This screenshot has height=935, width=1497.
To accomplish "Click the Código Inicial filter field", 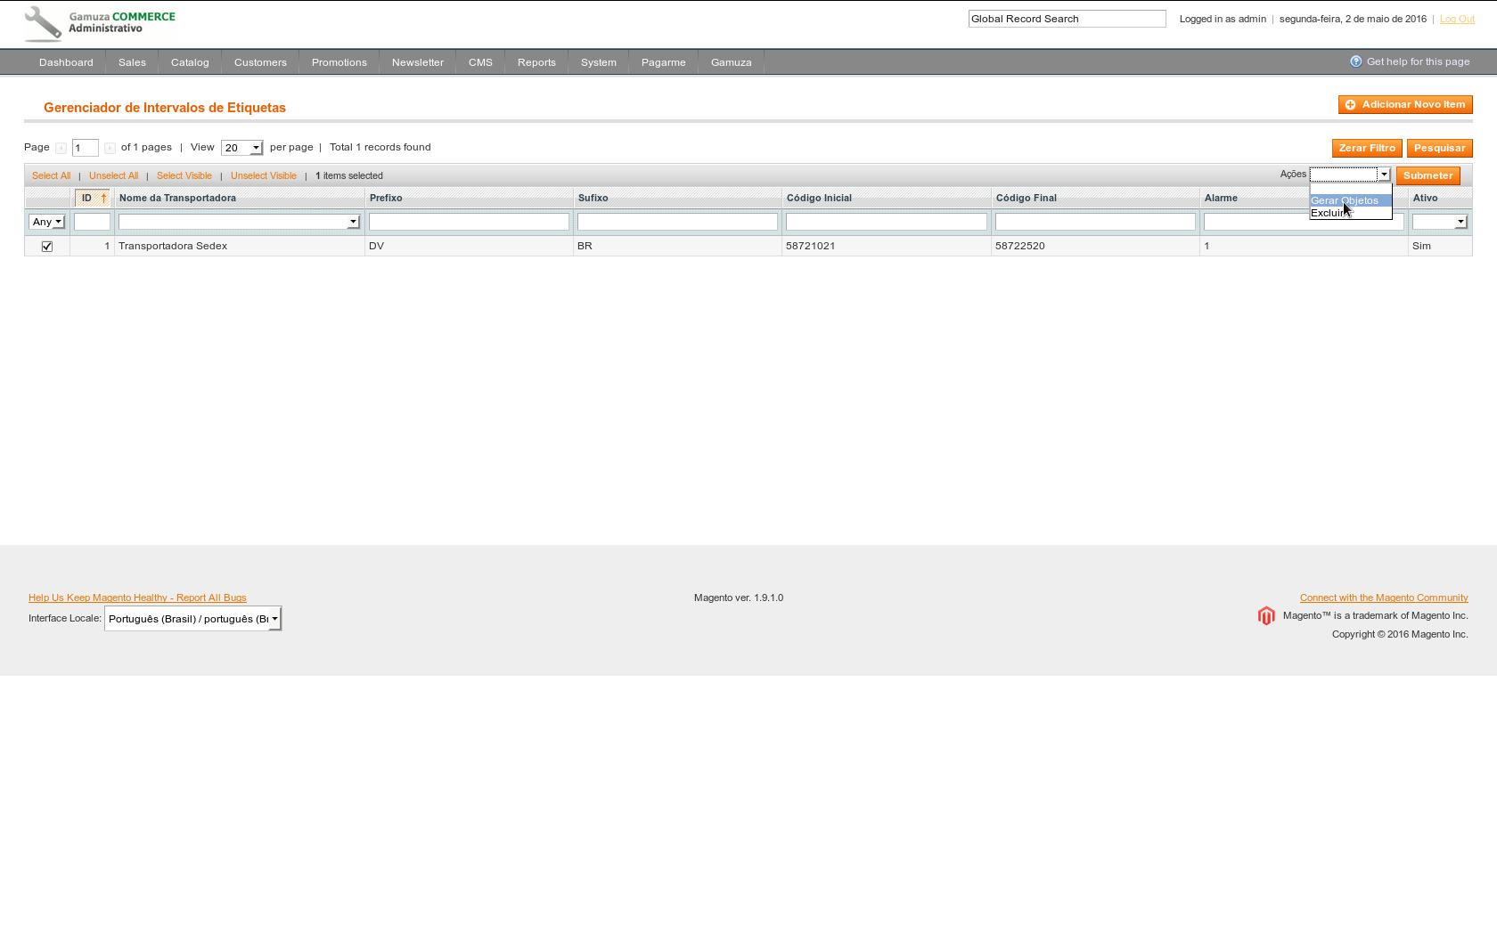I will [887, 222].
